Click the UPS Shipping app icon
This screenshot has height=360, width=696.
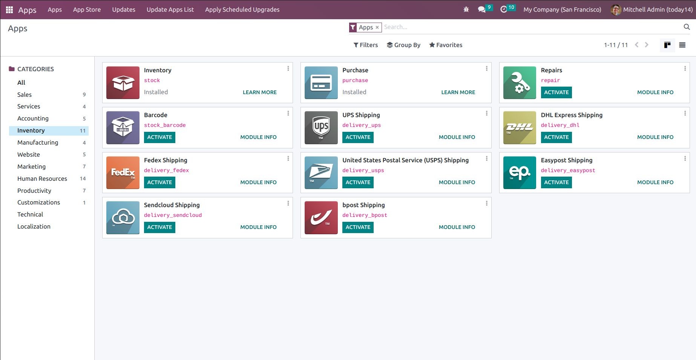321,127
